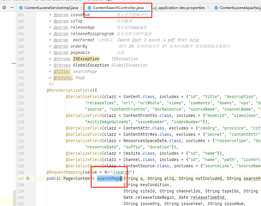
Task: Click the releaseTimeBegin parameter
Action: pyautogui.click(x=155, y=198)
